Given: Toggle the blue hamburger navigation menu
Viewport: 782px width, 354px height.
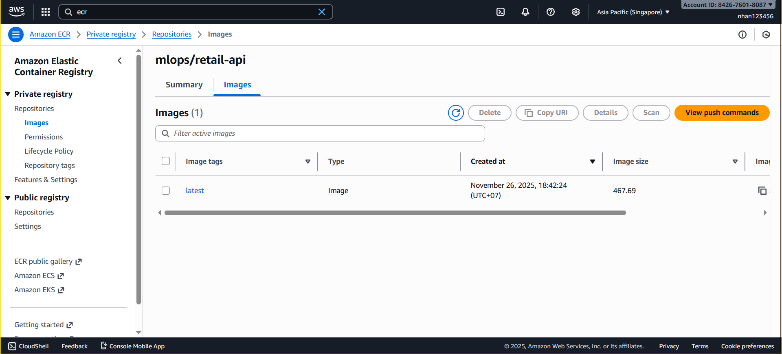Looking at the screenshot, I should 15,35.
